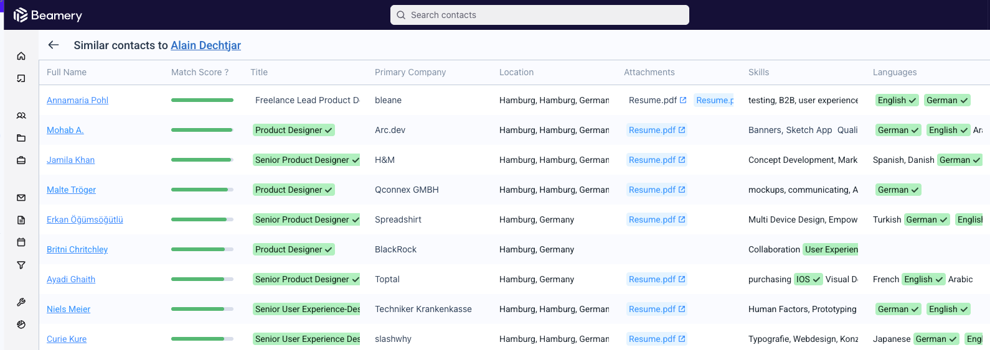
Task: Click the Toptal company cell
Action: [x=387, y=279]
